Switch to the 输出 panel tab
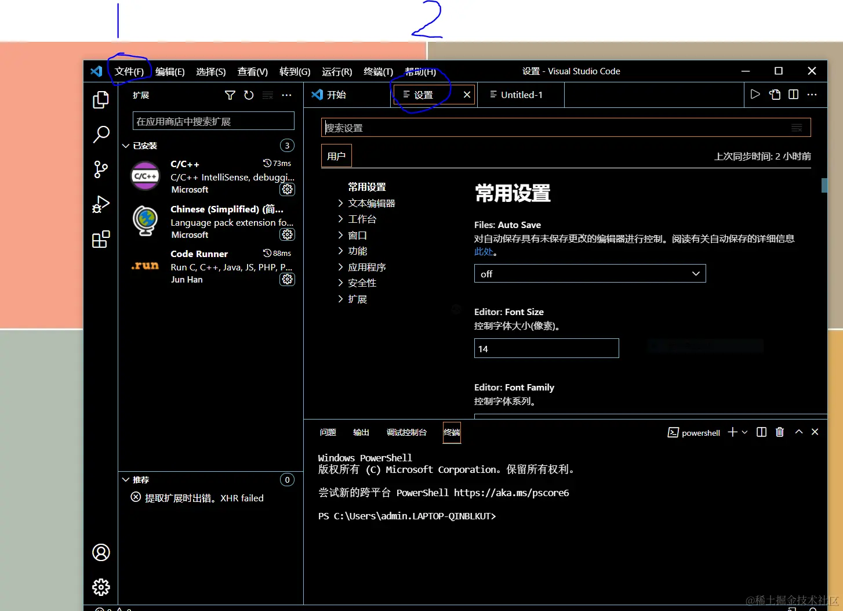The width and height of the screenshot is (843, 611). pos(361,432)
